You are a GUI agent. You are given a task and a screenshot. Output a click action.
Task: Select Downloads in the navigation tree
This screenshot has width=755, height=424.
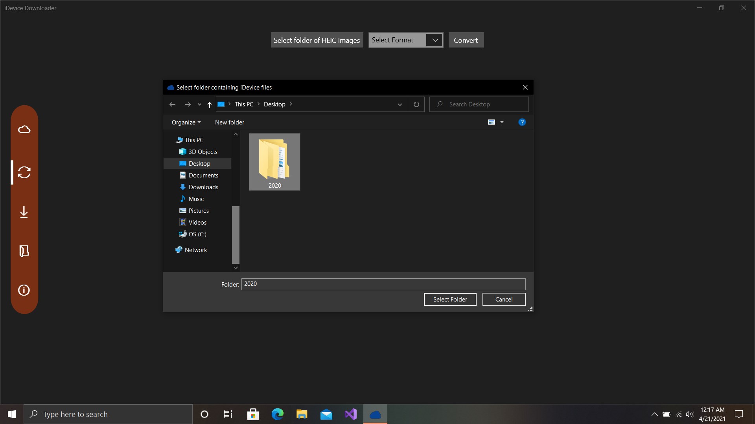[x=203, y=187]
